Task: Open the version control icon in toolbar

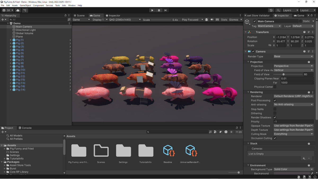Action: (25, 10)
